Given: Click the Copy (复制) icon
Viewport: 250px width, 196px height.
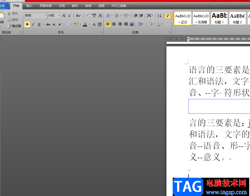Looking at the screenshot, I should pos(9,20).
